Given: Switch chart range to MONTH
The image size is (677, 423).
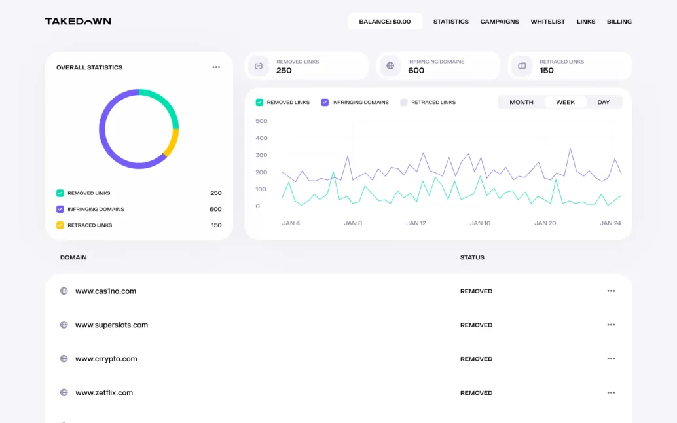Looking at the screenshot, I should 521,102.
